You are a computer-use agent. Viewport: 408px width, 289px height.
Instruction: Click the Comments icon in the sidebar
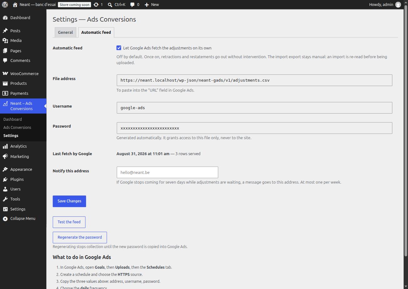point(5,61)
